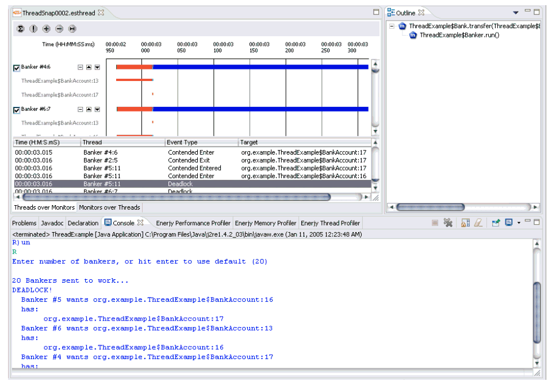Click the pin console icon
Viewport: 552px width, 385px height.
(x=495, y=223)
